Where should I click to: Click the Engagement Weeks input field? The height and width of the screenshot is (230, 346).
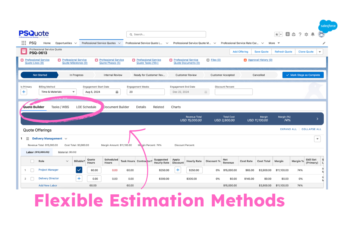146,92
